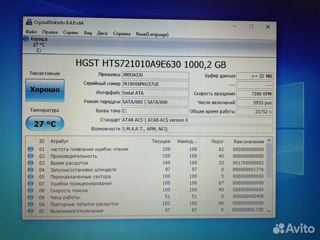Select the Переназначенные сектора row
320x240 pixels.
pos(146,176)
